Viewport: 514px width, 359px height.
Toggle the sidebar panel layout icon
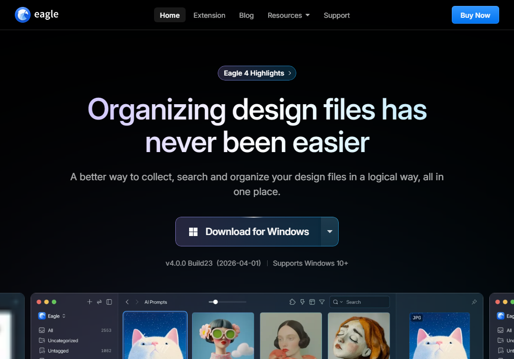click(x=109, y=302)
